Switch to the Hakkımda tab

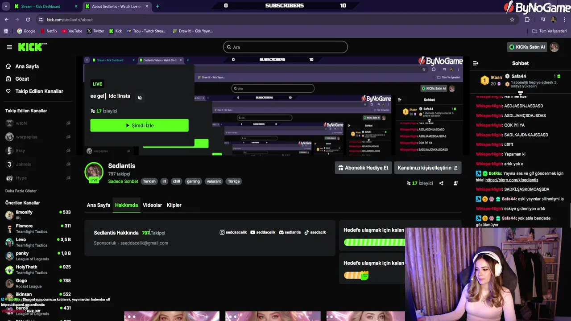coord(126,205)
